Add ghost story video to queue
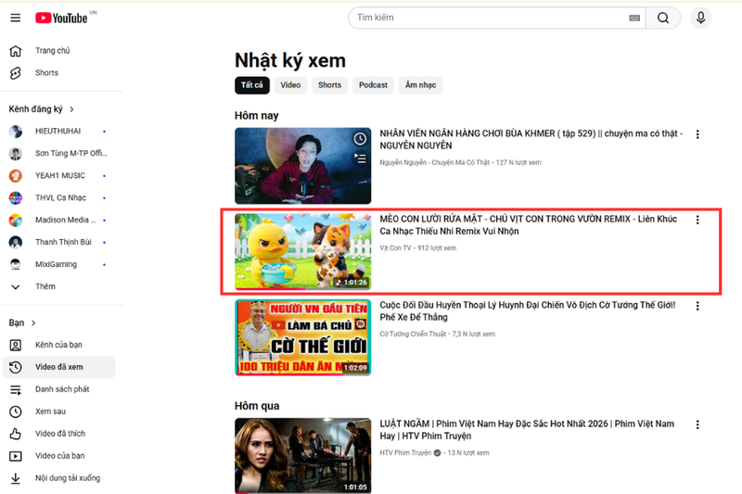 point(360,158)
